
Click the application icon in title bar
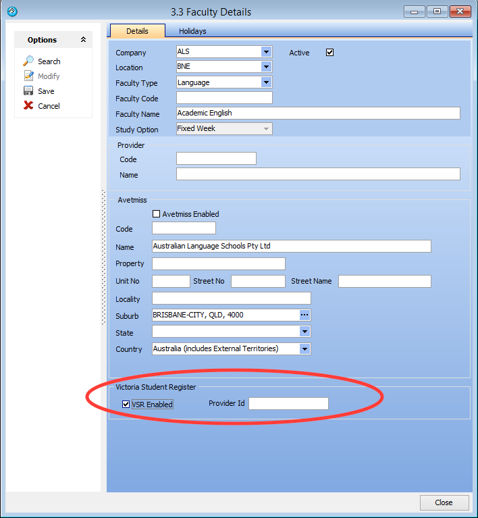(11, 11)
